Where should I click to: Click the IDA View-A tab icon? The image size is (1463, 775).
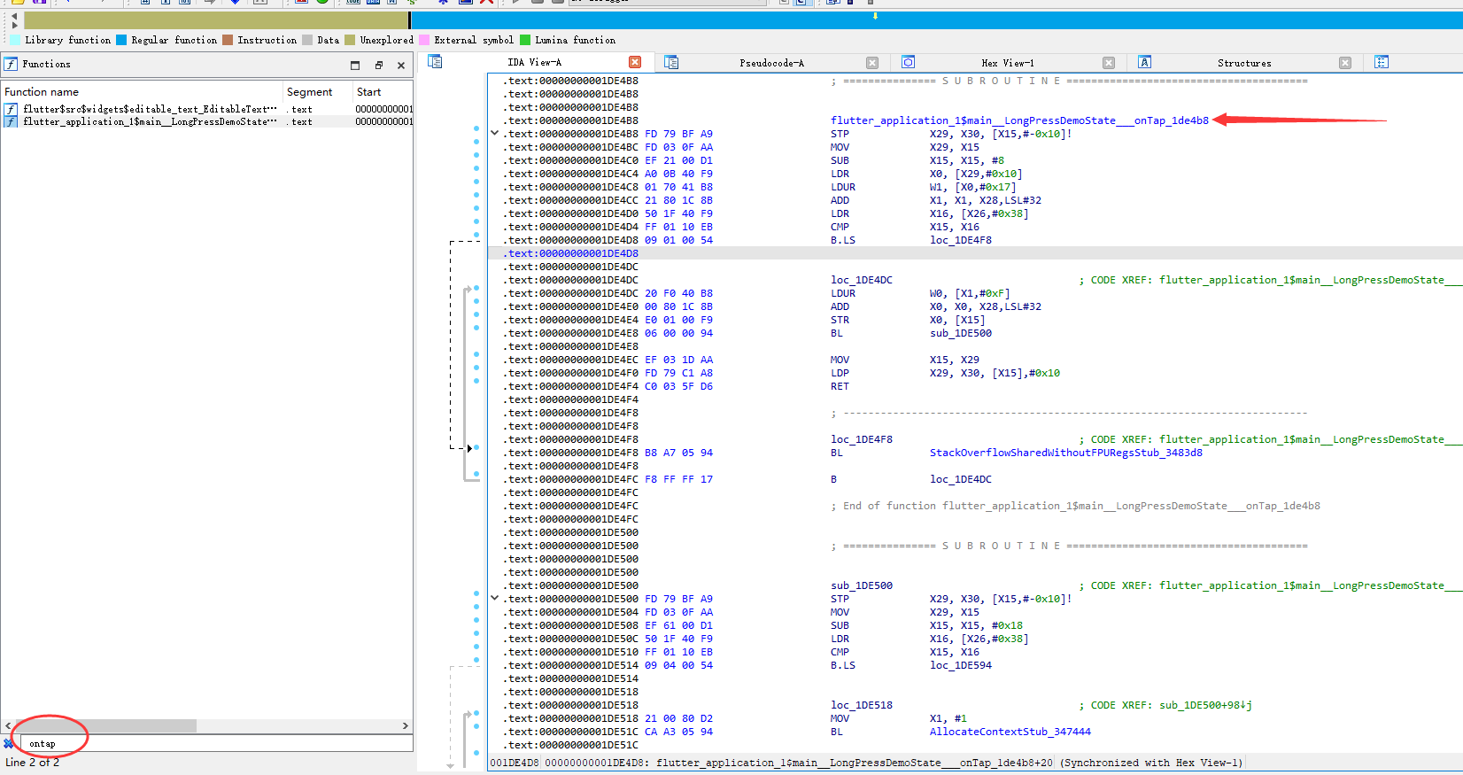[435, 62]
